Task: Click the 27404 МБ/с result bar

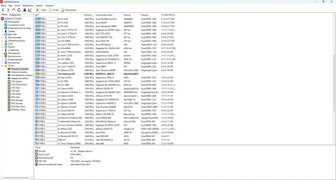Action: click(x=46, y=19)
